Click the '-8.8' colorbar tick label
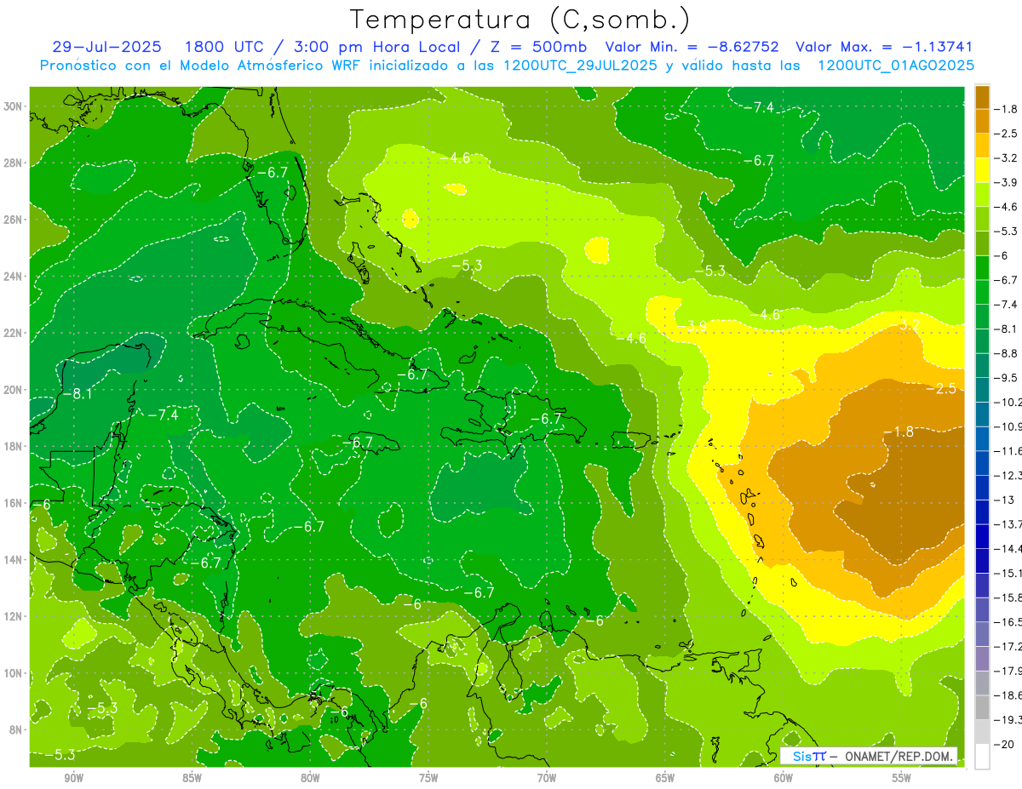1022x789 pixels. tap(1008, 353)
